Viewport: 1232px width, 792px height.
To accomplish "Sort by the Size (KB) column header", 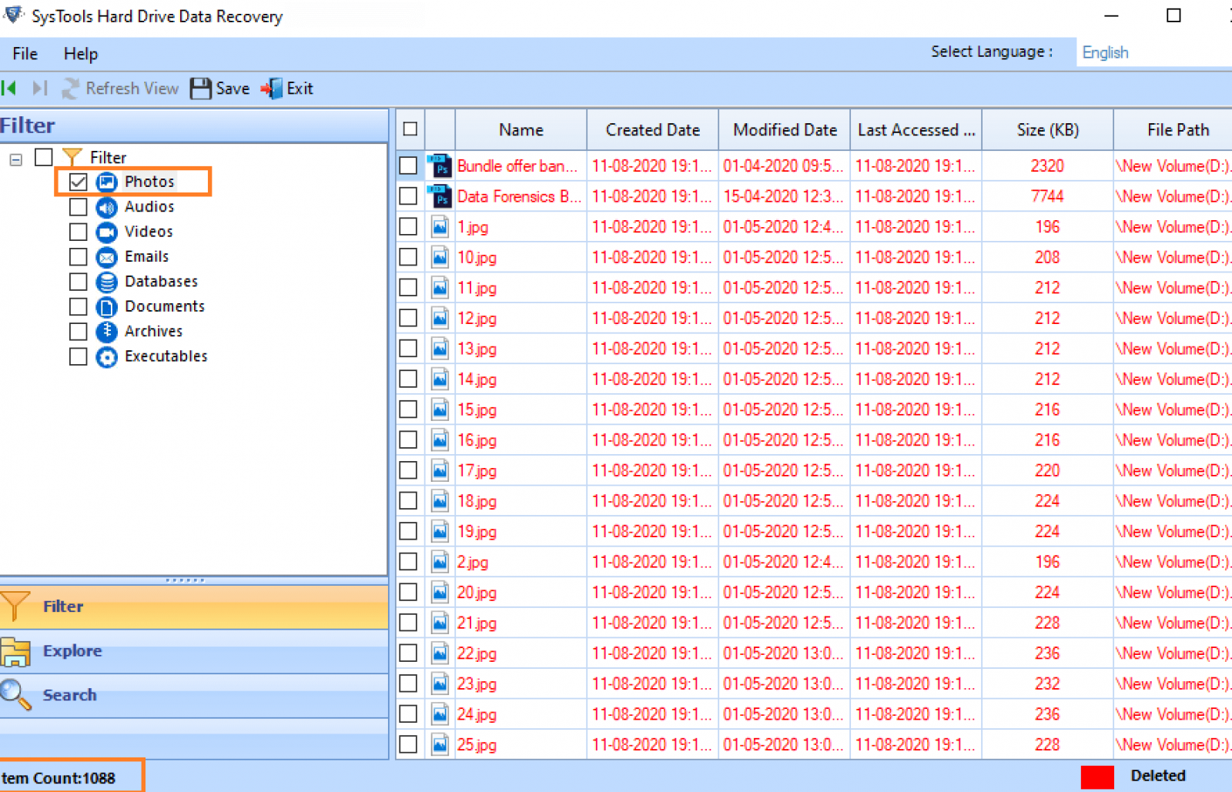I will click(x=1048, y=130).
